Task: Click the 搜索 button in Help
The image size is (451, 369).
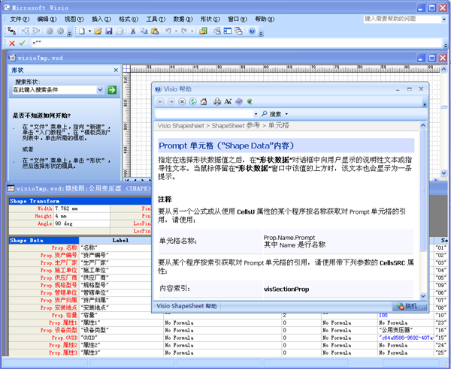Action: (x=272, y=114)
